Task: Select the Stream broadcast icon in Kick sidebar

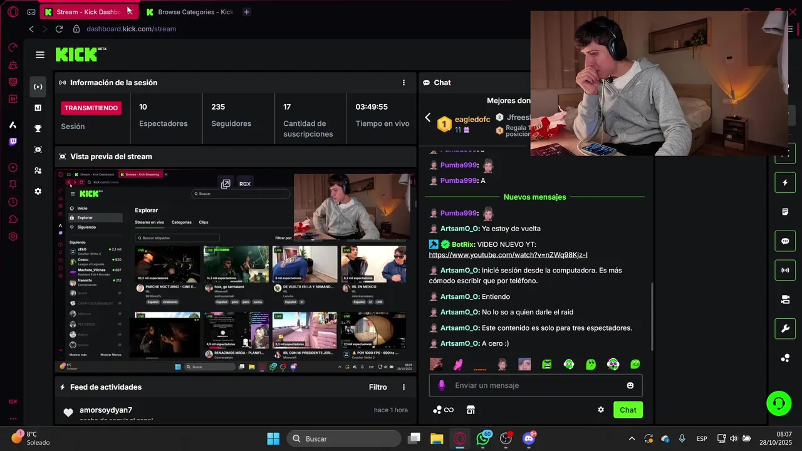Action: click(x=38, y=86)
